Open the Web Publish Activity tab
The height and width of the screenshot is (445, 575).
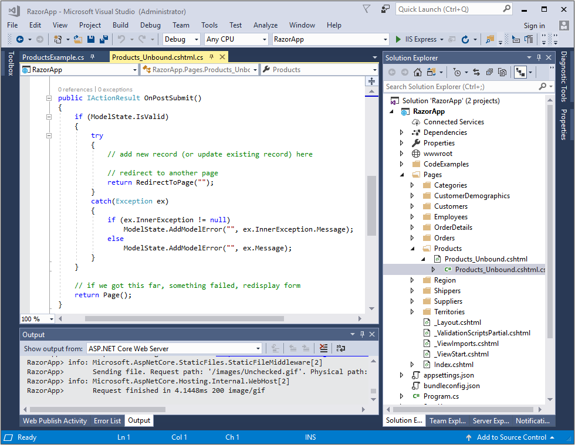(x=55, y=421)
